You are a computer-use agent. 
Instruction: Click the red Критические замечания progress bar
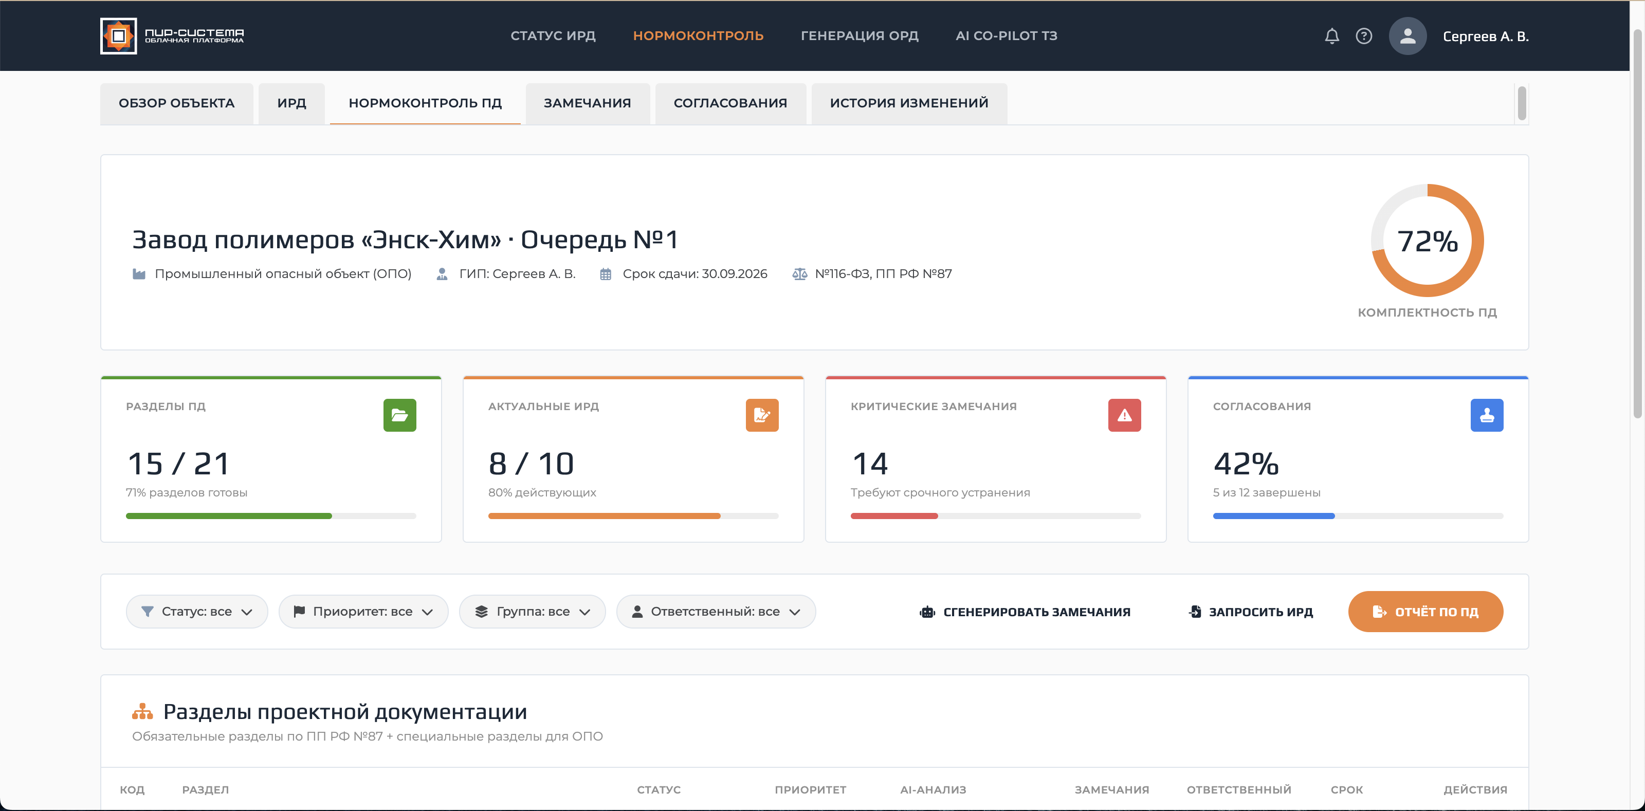pyautogui.click(x=996, y=516)
